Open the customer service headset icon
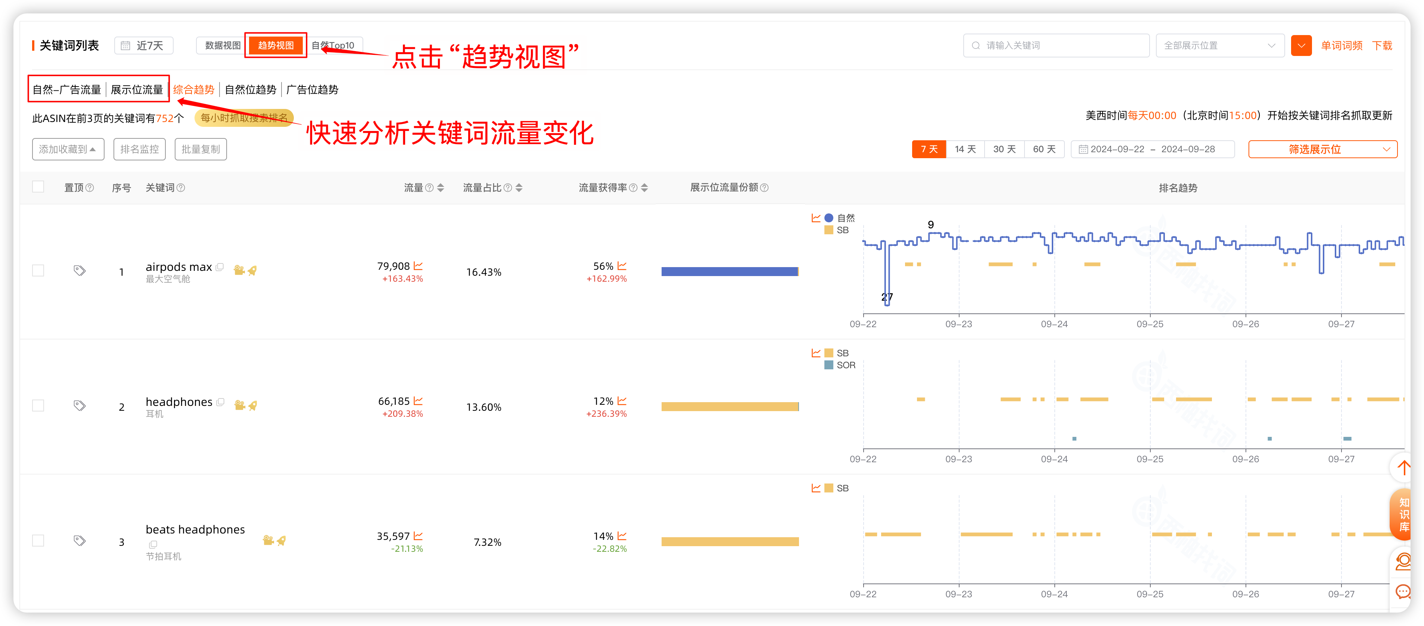Viewport: 1424px width, 626px height. [1403, 562]
